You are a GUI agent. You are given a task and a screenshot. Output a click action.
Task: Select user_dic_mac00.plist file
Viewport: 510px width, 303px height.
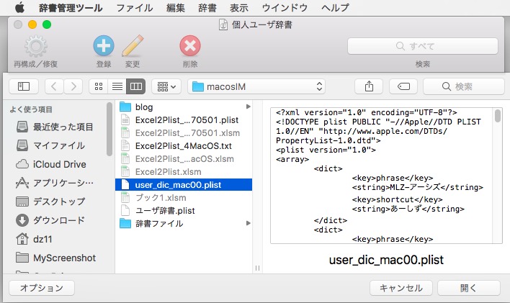point(184,185)
